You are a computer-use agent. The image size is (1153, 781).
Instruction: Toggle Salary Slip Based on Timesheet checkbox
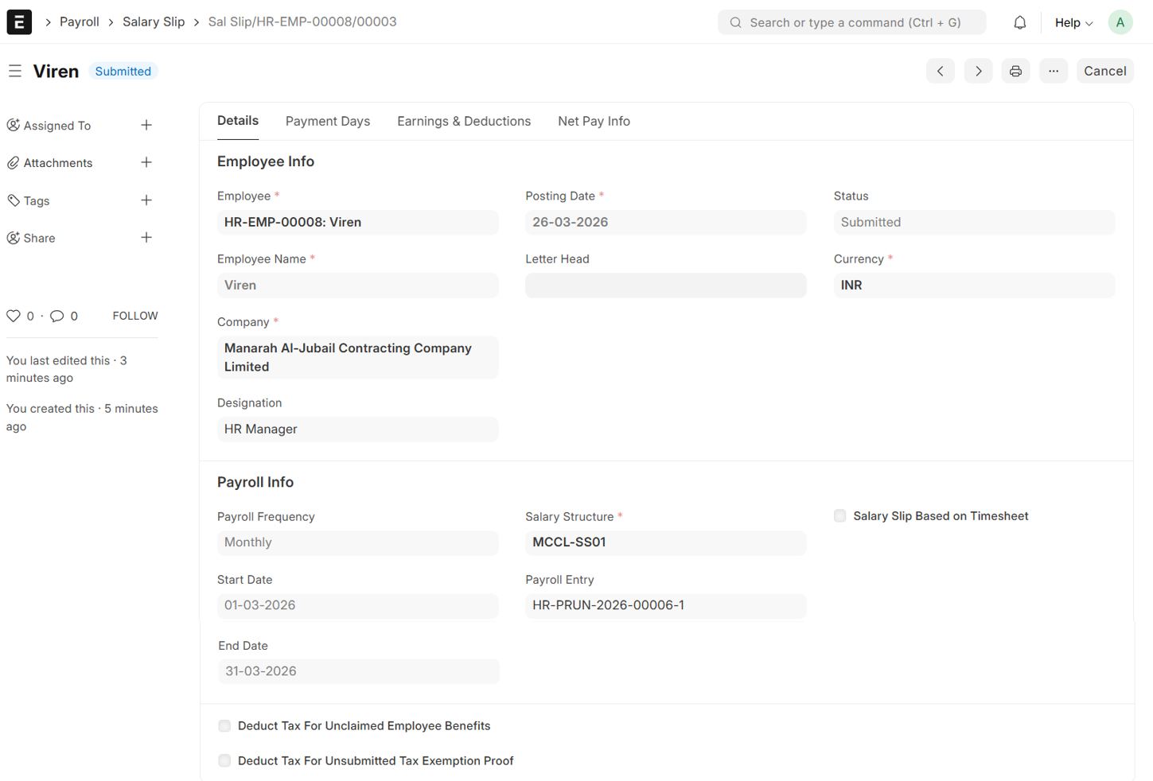coord(839,516)
